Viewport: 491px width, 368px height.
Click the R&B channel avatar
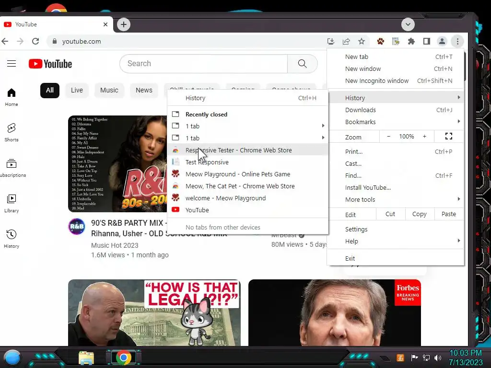coord(77,226)
